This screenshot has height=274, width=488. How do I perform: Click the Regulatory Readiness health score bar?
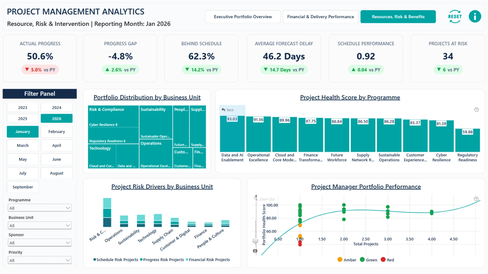coord(467,140)
